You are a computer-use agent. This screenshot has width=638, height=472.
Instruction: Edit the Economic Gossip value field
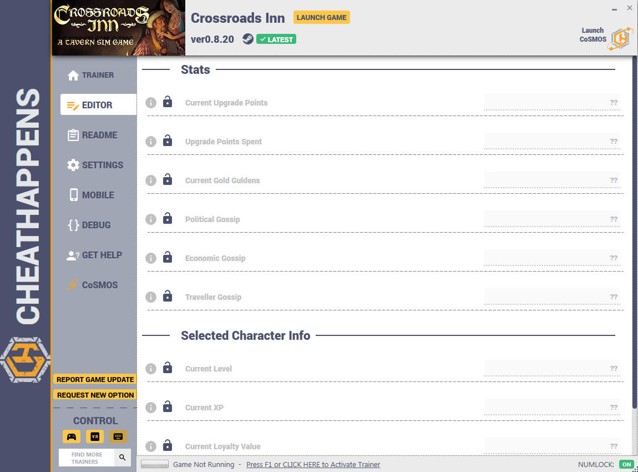point(552,258)
